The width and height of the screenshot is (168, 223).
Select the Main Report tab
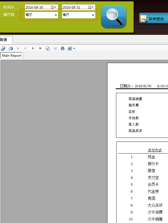(x=12, y=55)
